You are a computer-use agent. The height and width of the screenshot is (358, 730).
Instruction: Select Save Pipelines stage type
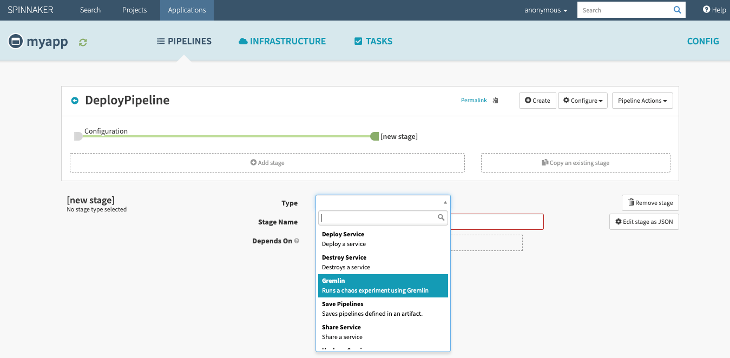tap(383, 309)
